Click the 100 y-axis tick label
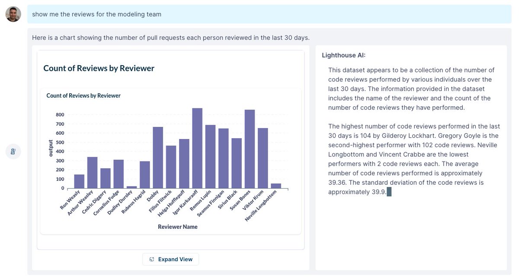This screenshot has width=519, height=278. pos(60,179)
